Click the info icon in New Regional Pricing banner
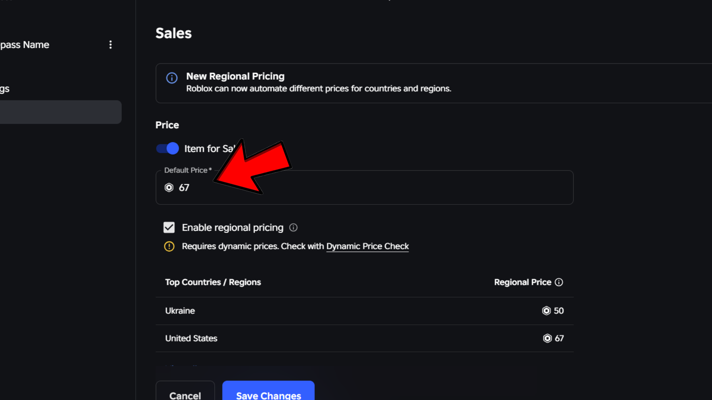The width and height of the screenshot is (712, 400). pyautogui.click(x=171, y=78)
